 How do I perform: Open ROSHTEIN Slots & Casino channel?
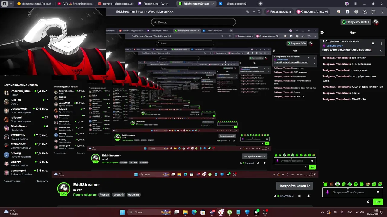pos(26,137)
